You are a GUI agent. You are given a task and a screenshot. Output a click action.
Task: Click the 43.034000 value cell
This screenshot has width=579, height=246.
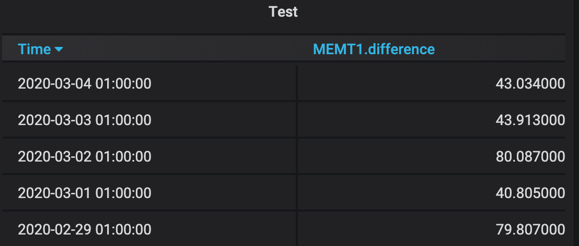pyautogui.click(x=530, y=83)
